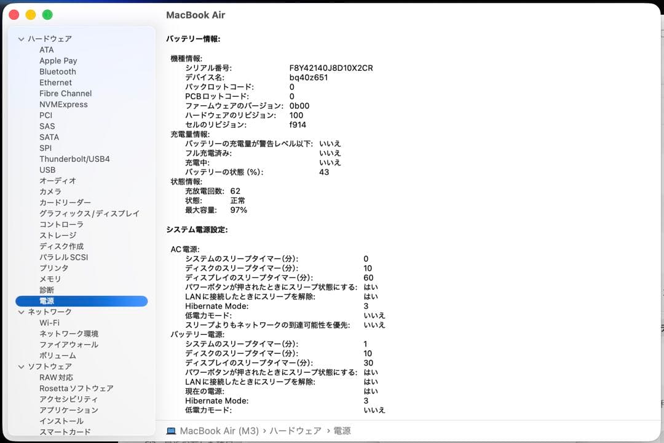Open Bluetooth hardware info

pyautogui.click(x=58, y=71)
